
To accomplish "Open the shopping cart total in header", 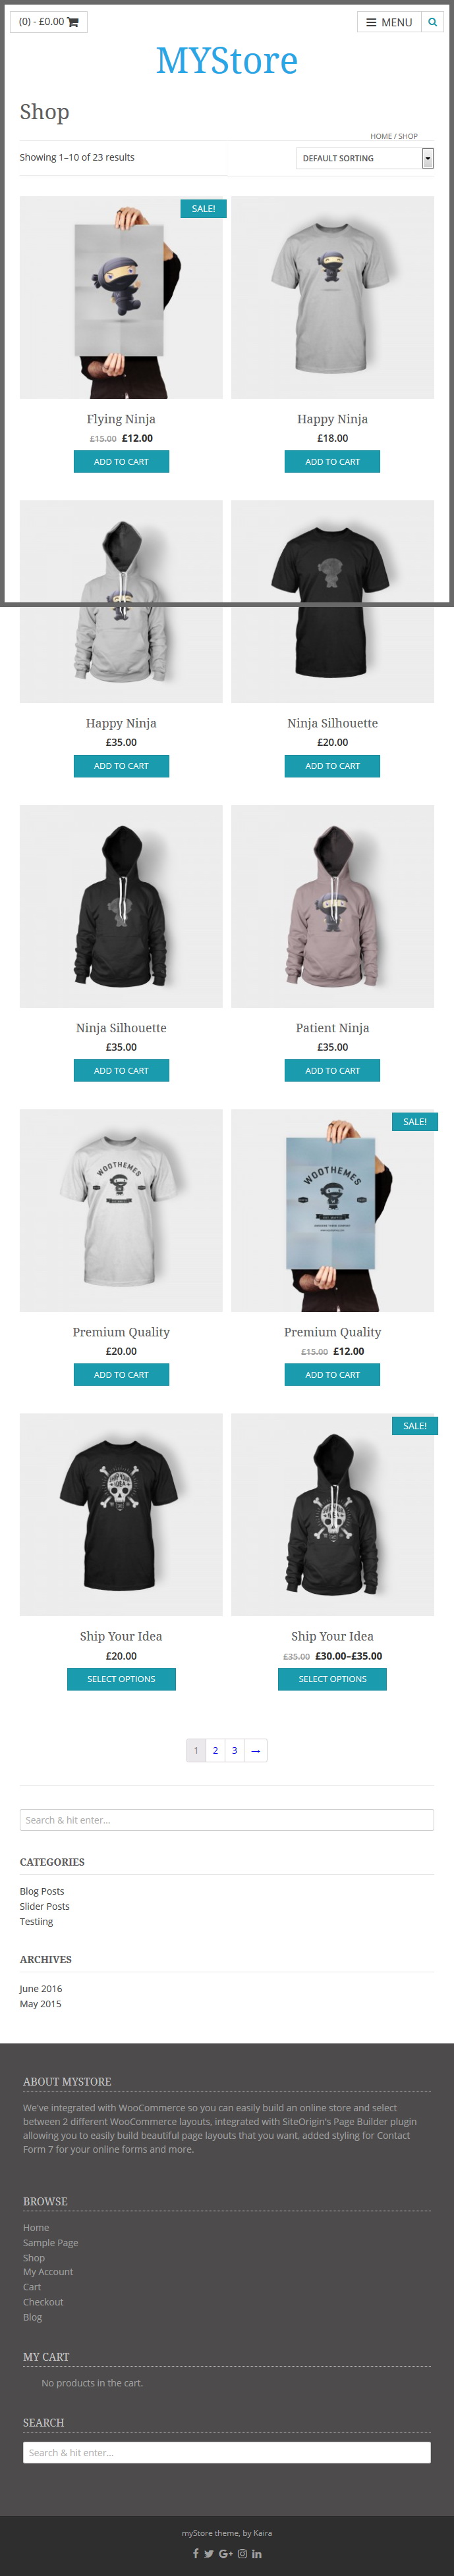I will (48, 22).
